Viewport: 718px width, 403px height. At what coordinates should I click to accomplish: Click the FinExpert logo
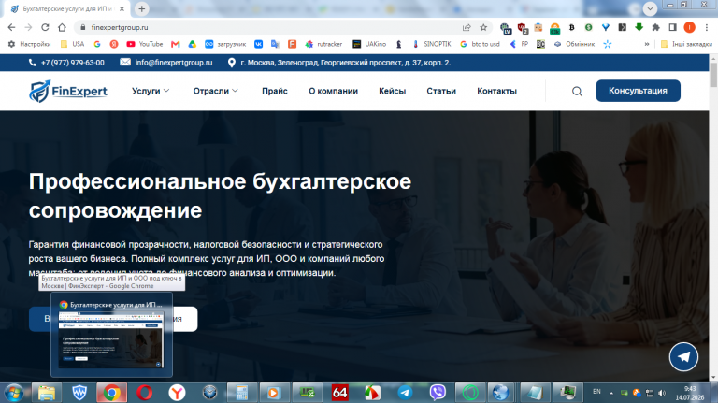click(x=67, y=91)
